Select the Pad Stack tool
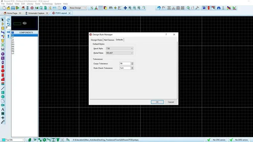 (x=3, y=83)
